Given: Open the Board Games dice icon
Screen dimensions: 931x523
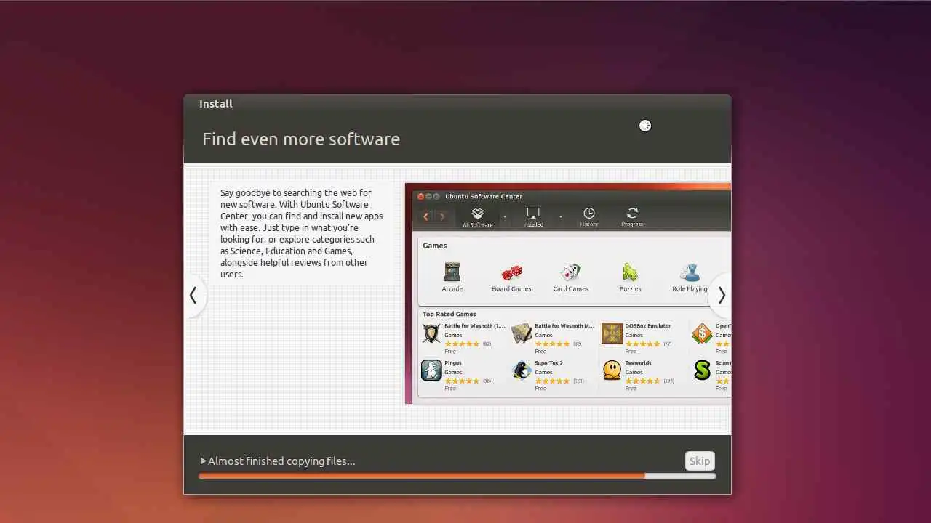Looking at the screenshot, I should (511, 272).
